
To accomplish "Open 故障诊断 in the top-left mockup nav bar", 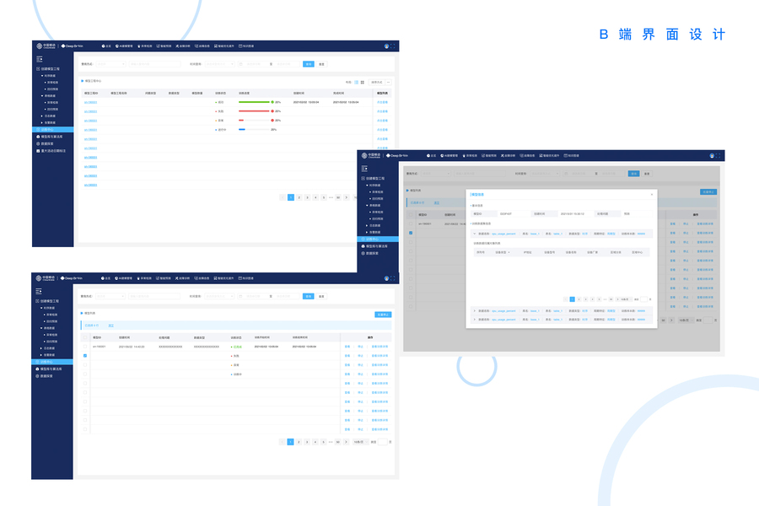I will (x=183, y=46).
